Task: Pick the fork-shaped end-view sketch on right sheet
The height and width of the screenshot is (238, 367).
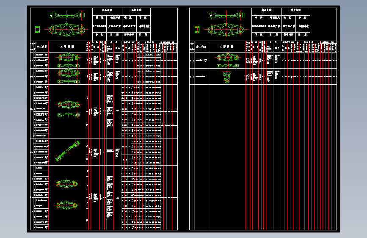Action: [x=226, y=77]
